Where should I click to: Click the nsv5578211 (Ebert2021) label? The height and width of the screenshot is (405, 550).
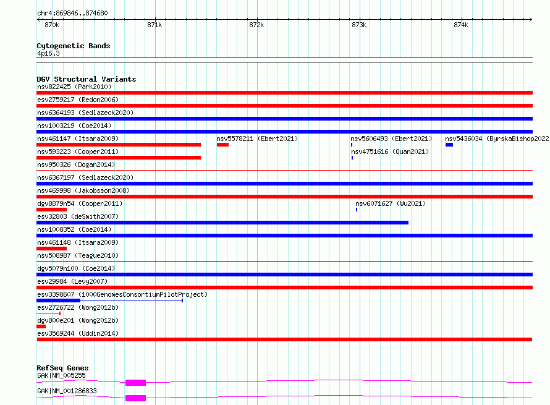point(257,139)
